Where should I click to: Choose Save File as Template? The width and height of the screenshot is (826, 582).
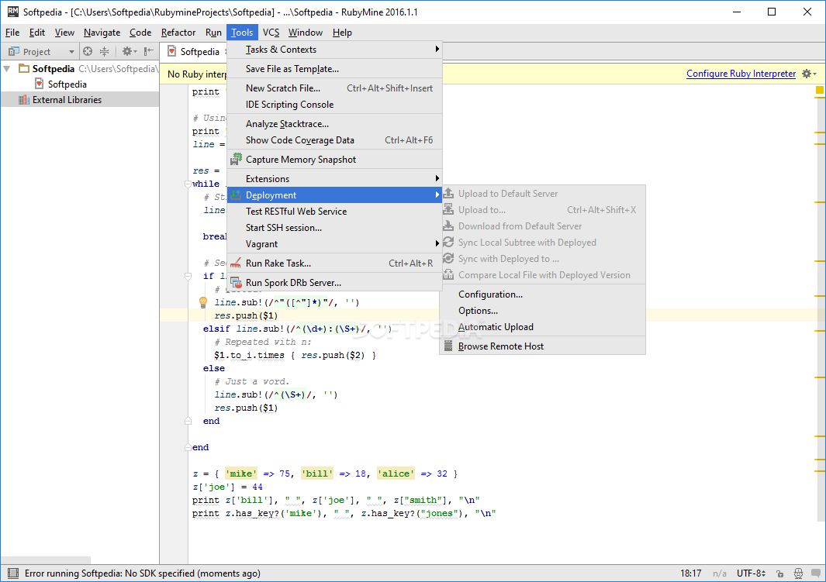pyautogui.click(x=334, y=68)
